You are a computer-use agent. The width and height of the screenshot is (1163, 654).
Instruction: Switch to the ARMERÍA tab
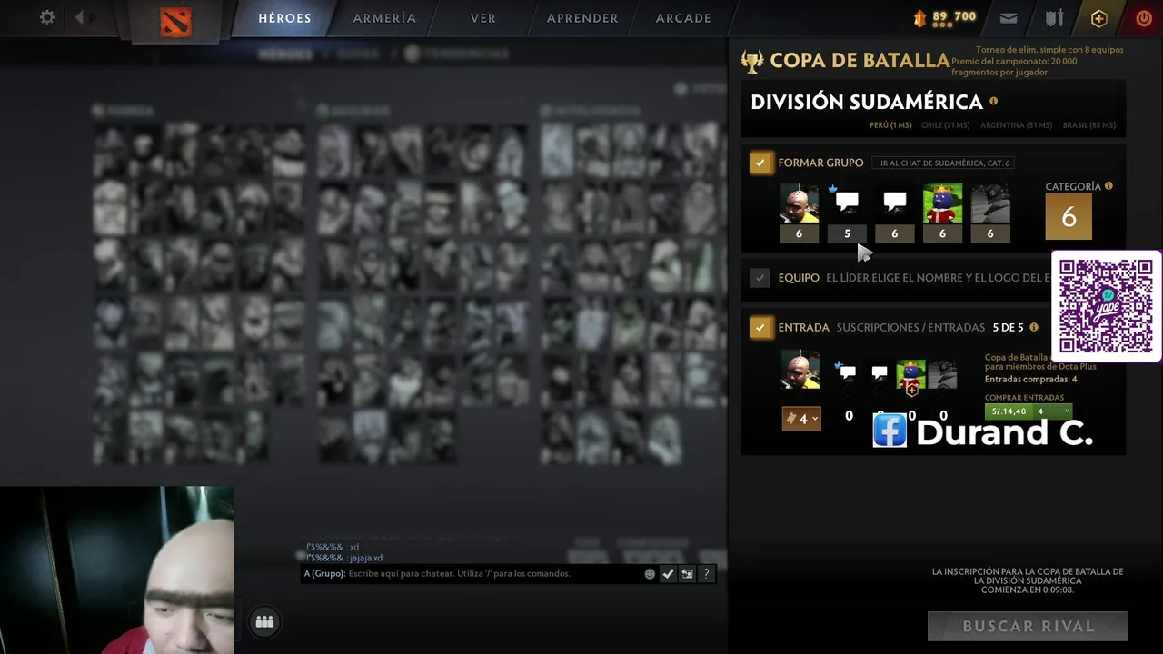(384, 18)
